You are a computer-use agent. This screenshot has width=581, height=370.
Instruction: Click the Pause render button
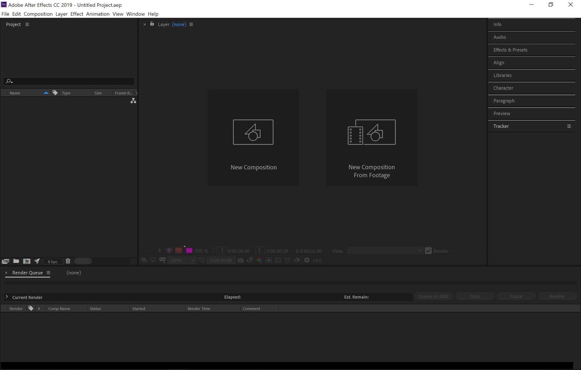pyautogui.click(x=516, y=296)
